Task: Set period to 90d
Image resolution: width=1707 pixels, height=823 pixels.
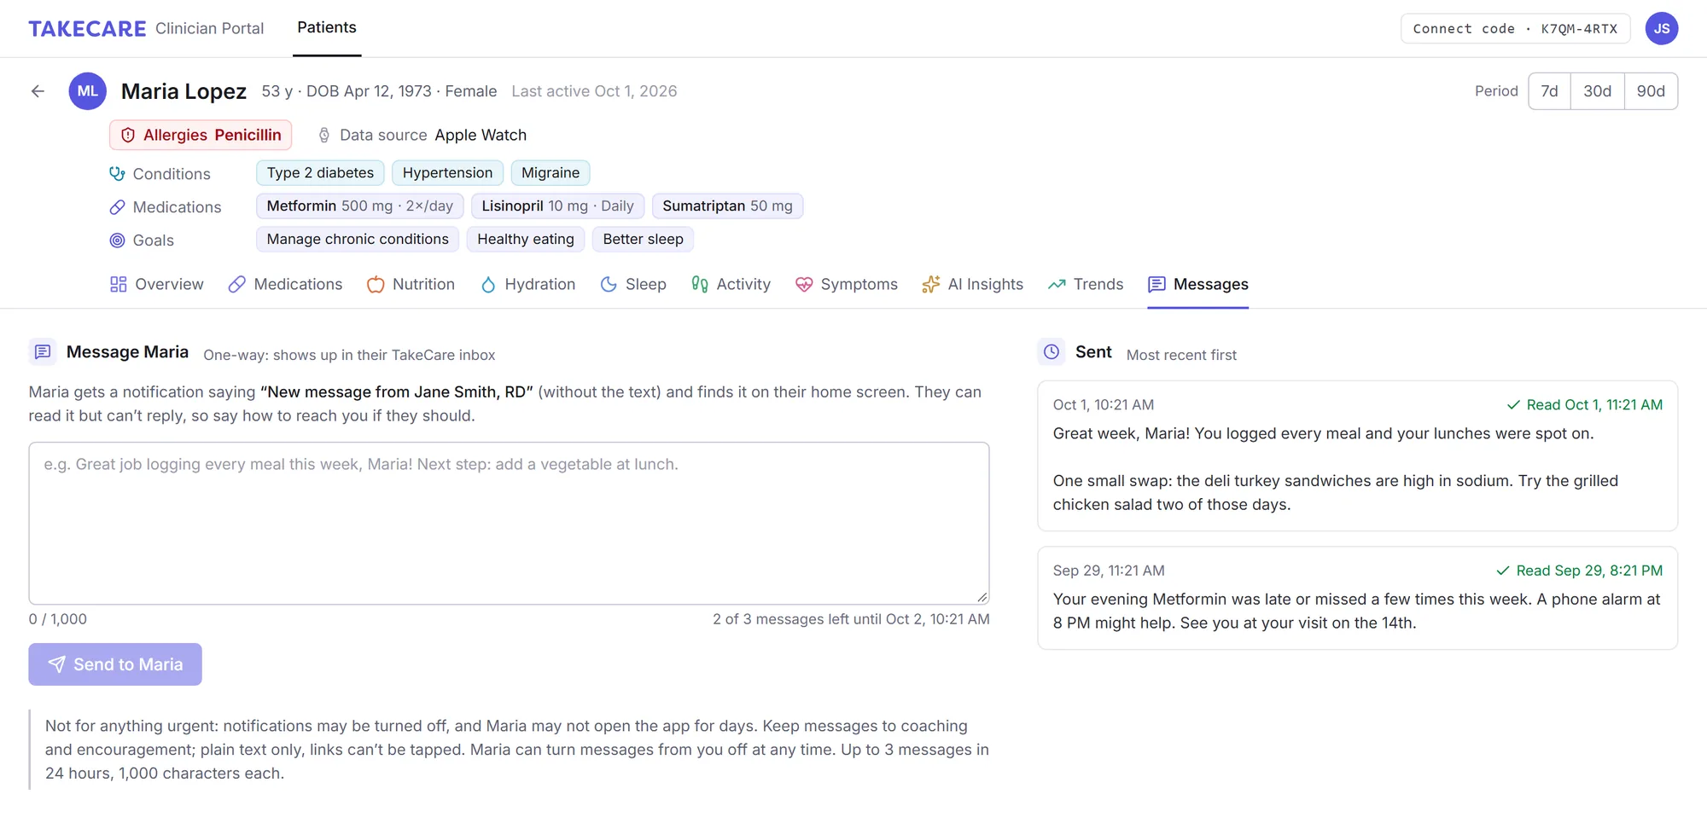Action: 1651,91
